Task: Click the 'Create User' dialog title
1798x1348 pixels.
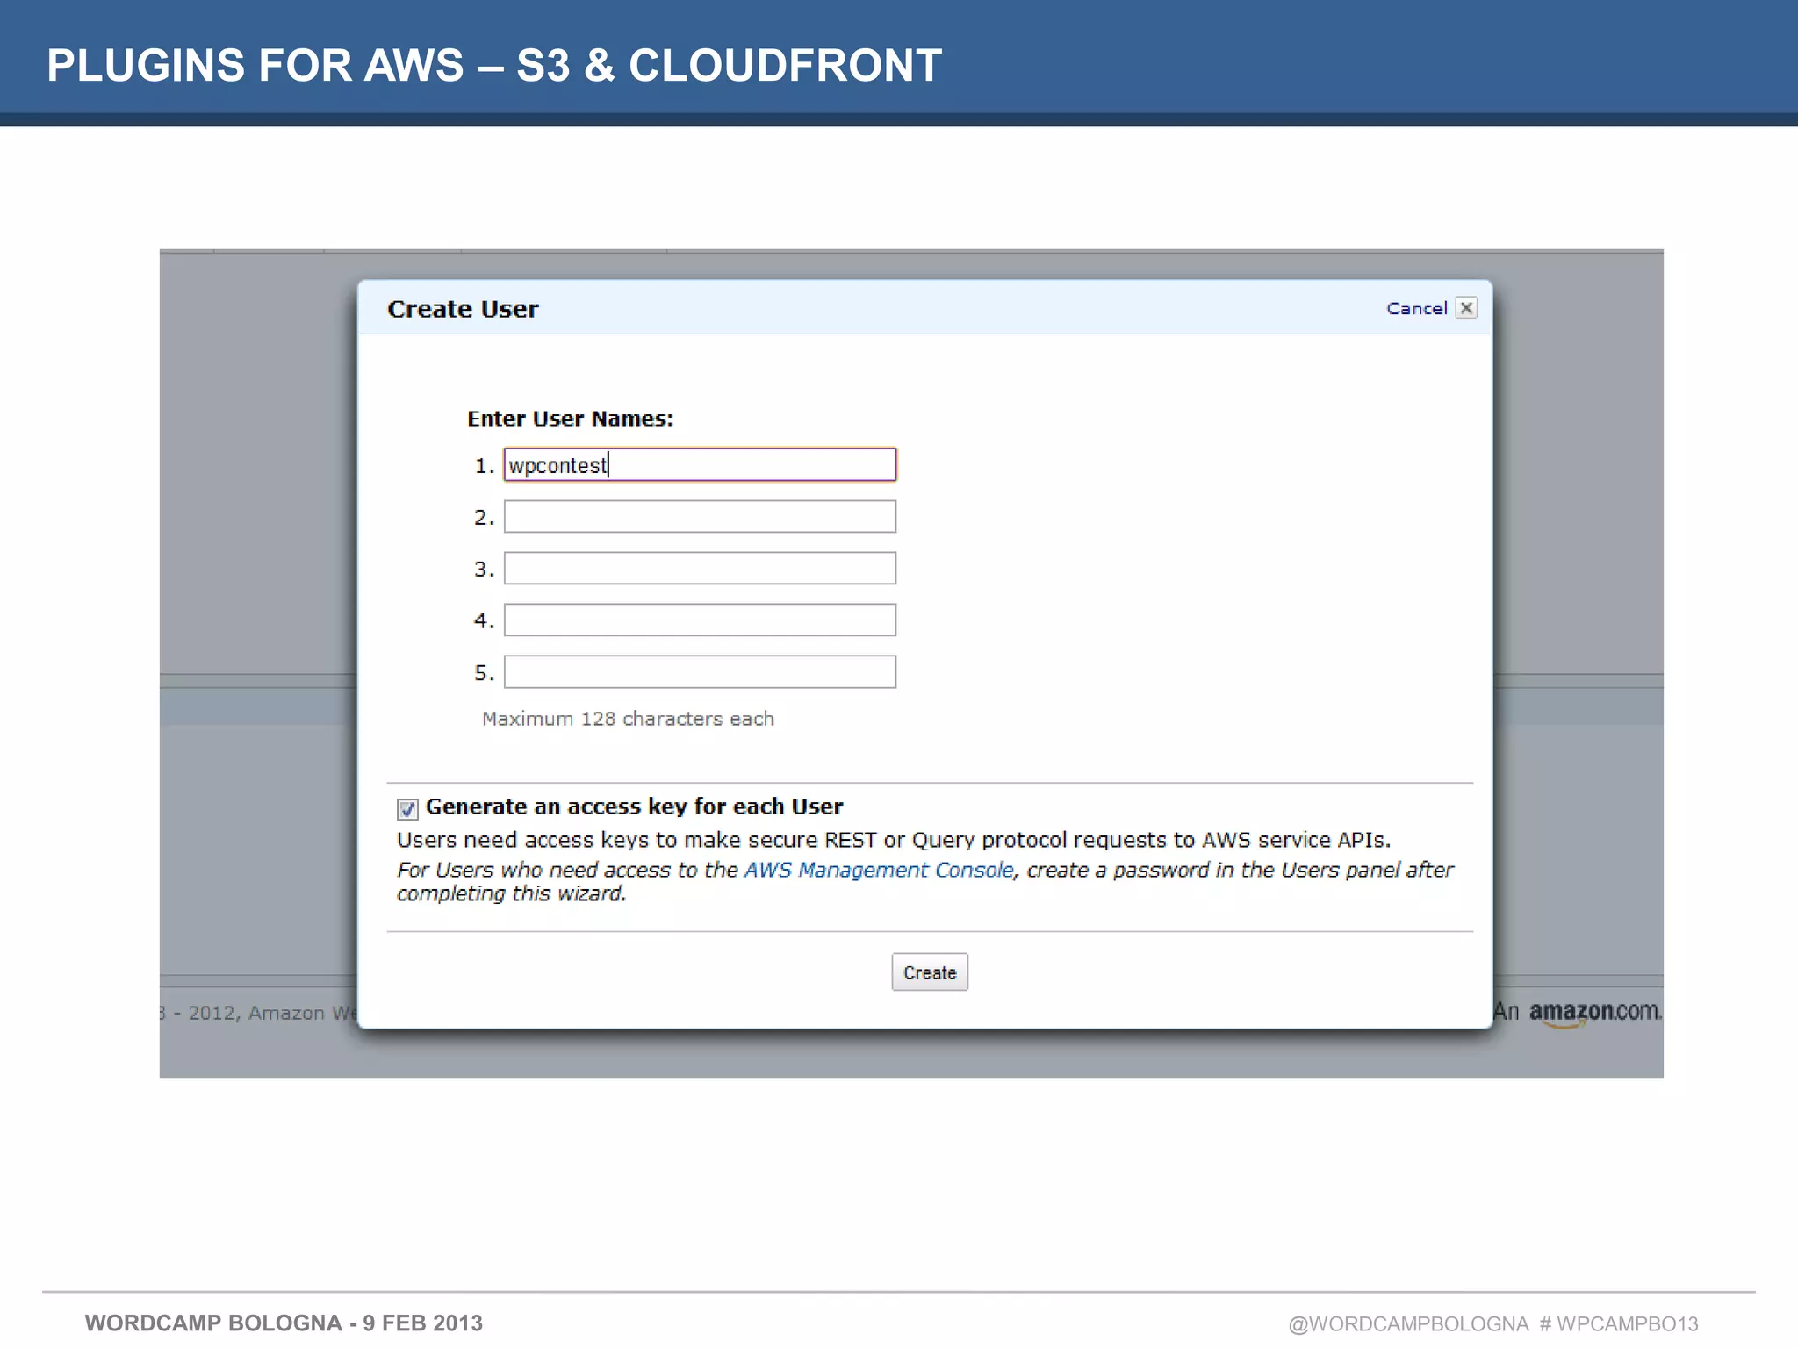Action: [463, 309]
